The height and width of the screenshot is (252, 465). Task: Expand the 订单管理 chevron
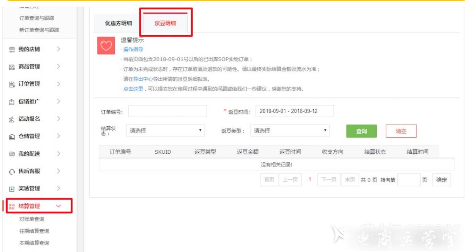58,84
